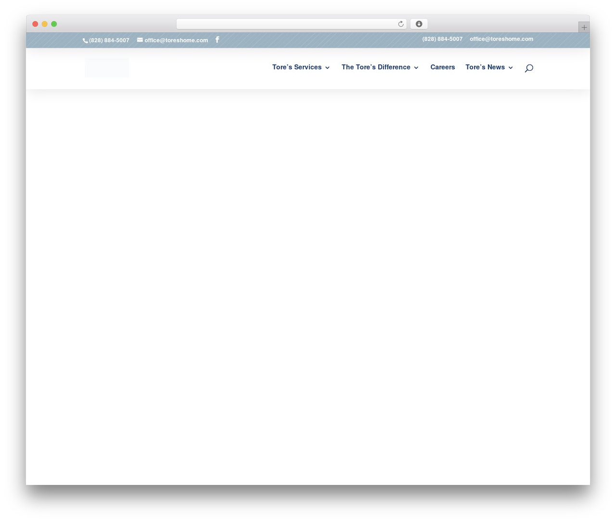Open a new tab with plus button
This screenshot has width=616, height=522.
(x=584, y=27)
